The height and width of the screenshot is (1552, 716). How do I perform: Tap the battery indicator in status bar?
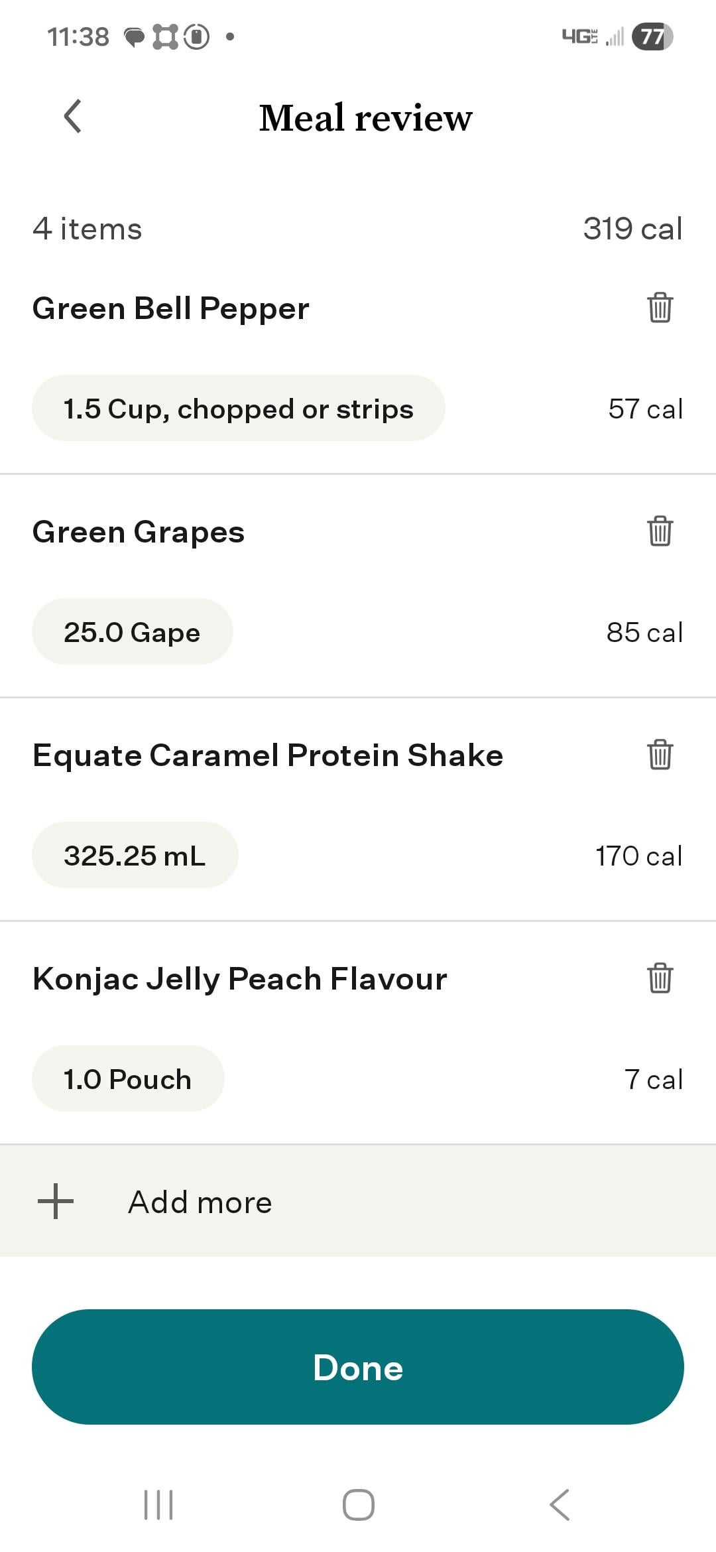652,36
